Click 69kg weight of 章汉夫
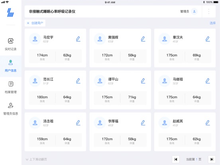Viewport: 220px width, 165px height. coord(196,55)
